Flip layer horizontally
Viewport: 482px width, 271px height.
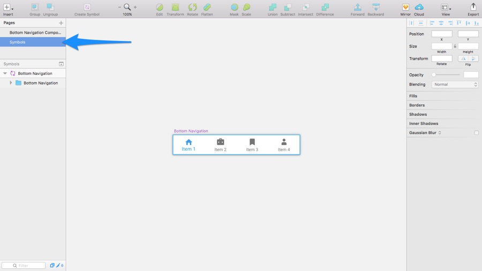coord(463,58)
